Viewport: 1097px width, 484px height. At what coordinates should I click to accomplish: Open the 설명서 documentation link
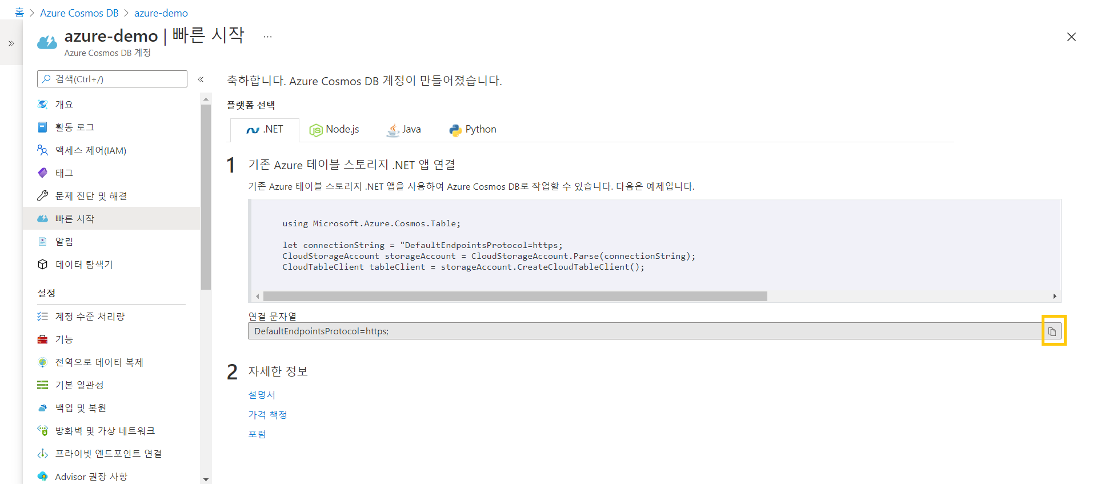[262, 395]
